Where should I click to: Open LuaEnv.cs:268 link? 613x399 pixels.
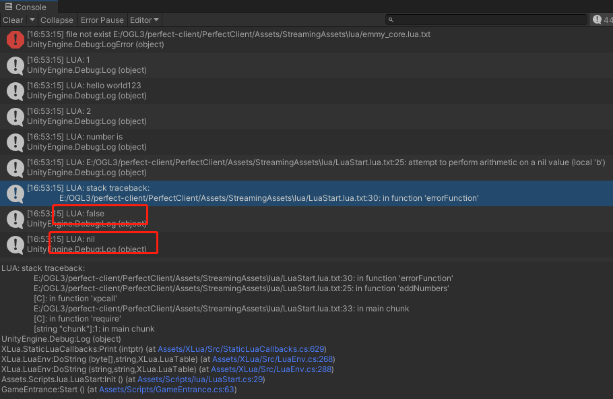pyautogui.click(x=273, y=359)
